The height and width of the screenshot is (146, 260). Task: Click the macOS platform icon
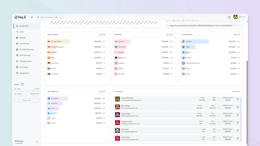click(49, 113)
